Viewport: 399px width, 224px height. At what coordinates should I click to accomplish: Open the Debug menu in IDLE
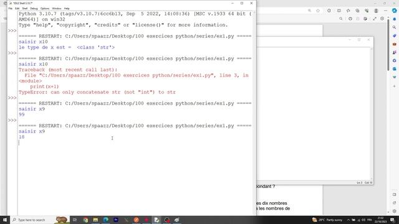coord(34,8)
